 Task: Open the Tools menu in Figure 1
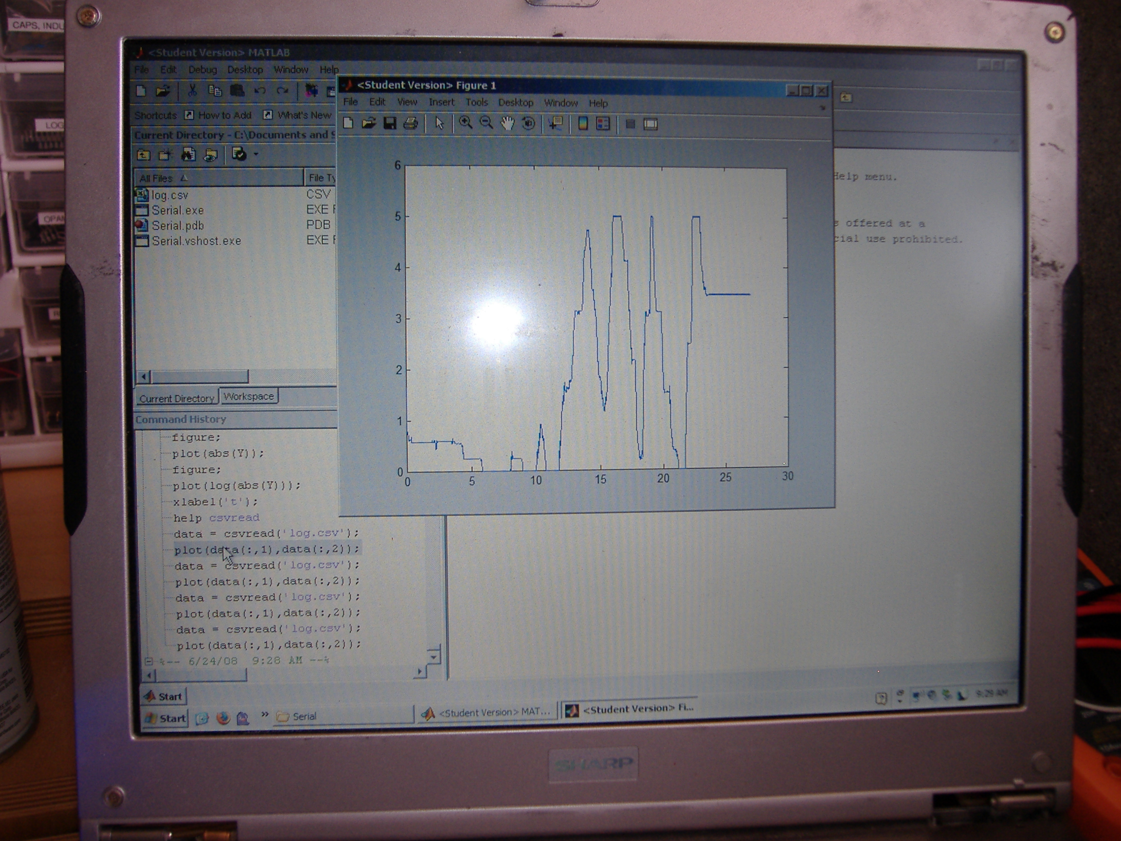(476, 102)
